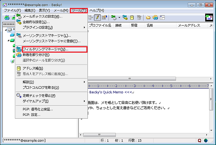Click the yellow folder toolbar icon

pos(148,18)
